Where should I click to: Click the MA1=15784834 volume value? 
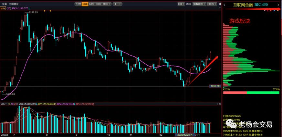click(x=47, y=104)
